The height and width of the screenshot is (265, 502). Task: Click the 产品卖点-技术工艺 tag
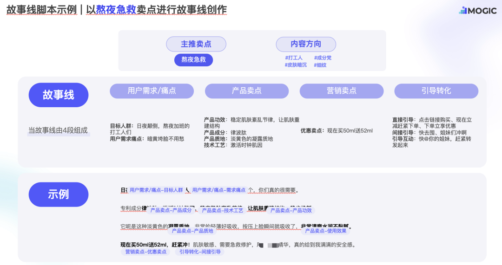223,210
